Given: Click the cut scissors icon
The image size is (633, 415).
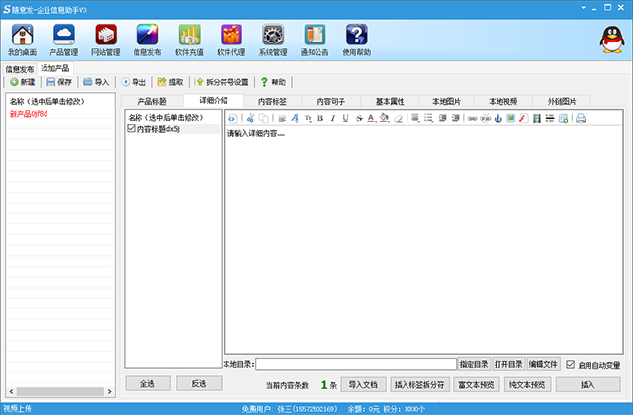Looking at the screenshot, I should 250,118.
